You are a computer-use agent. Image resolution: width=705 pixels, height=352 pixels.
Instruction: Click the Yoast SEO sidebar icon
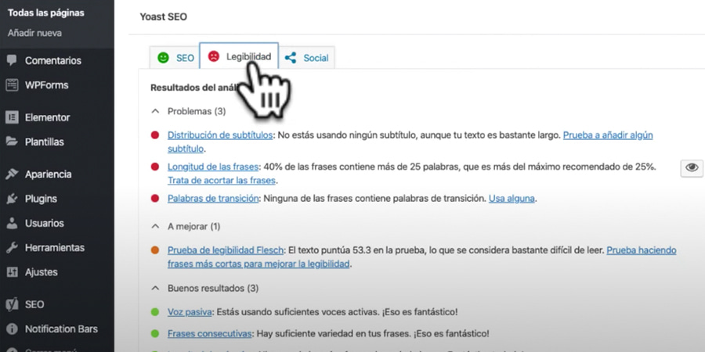[12, 304]
